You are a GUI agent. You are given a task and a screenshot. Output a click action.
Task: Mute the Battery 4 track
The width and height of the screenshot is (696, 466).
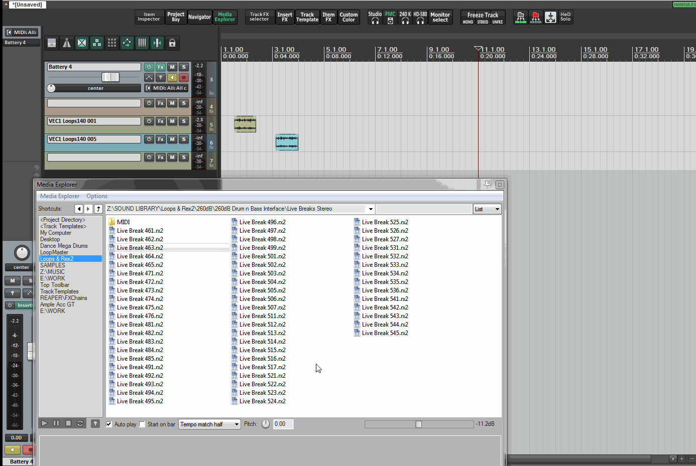point(172,67)
